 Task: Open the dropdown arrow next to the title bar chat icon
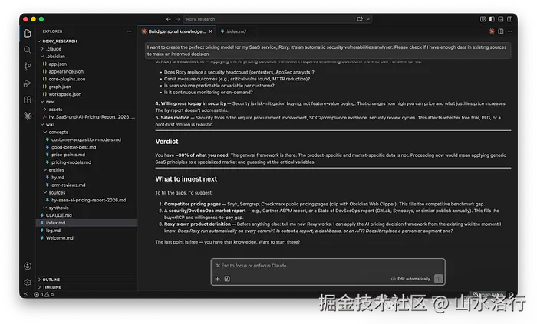point(368,19)
